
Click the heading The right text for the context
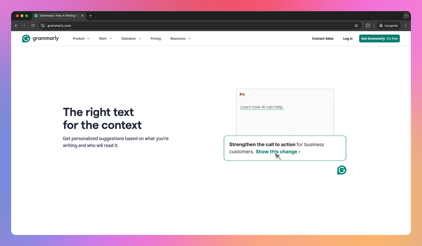(x=102, y=119)
